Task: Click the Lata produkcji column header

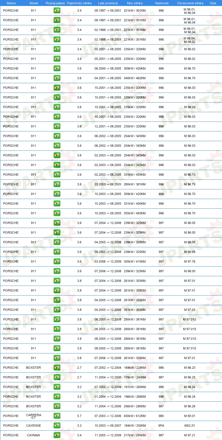Action: tap(108, 3)
